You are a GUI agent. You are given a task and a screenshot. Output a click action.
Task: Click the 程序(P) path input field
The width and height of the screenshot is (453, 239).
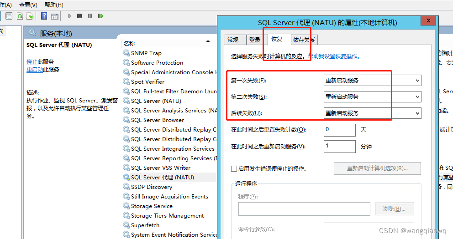[x=304, y=209]
